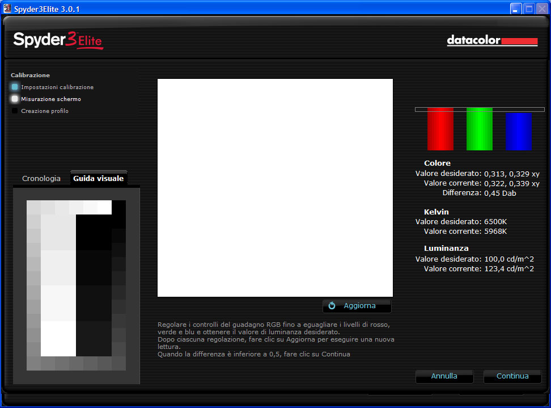
Task: Click the Misurazione schermo label
Action: [51, 99]
